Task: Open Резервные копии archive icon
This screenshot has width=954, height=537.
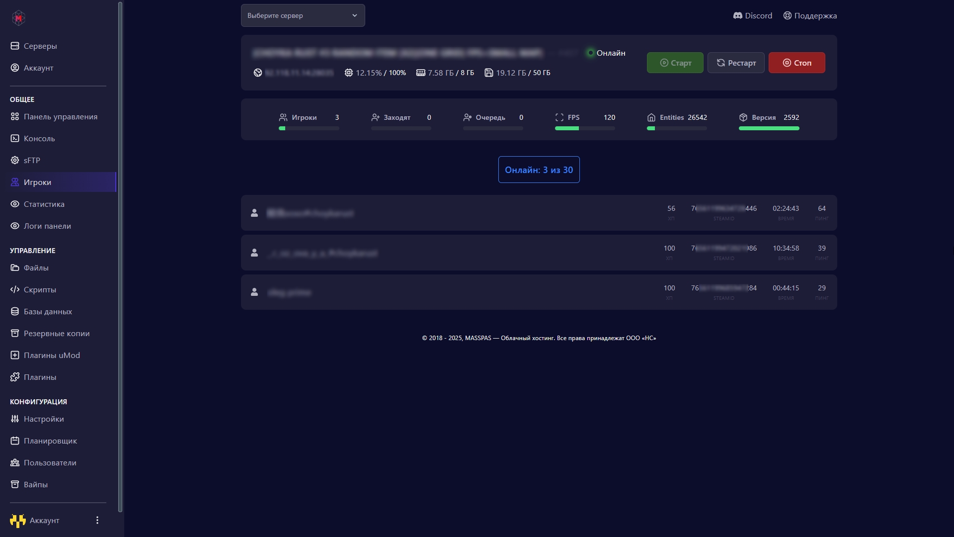Action: (15, 333)
